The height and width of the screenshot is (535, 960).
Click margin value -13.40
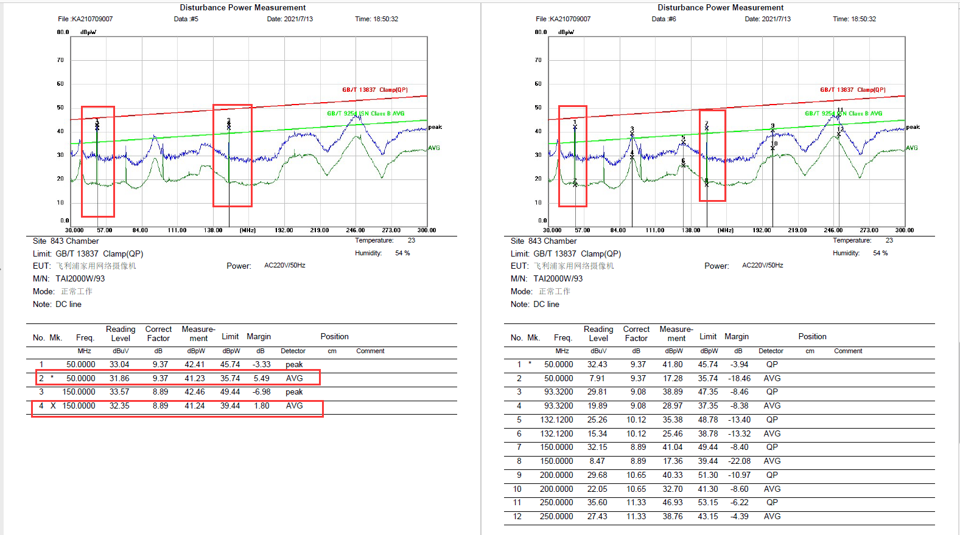pyautogui.click(x=740, y=419)
